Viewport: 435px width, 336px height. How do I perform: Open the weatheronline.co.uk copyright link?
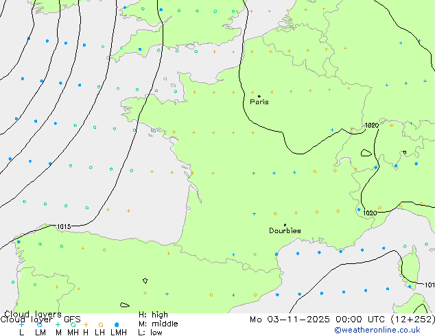pos(377,330)
